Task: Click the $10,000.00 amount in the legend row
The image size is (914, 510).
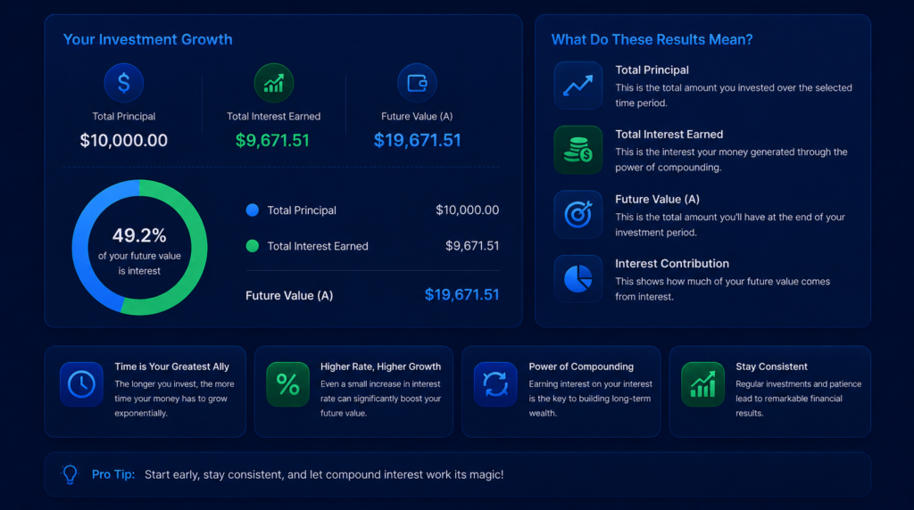Action: point(468,210)
